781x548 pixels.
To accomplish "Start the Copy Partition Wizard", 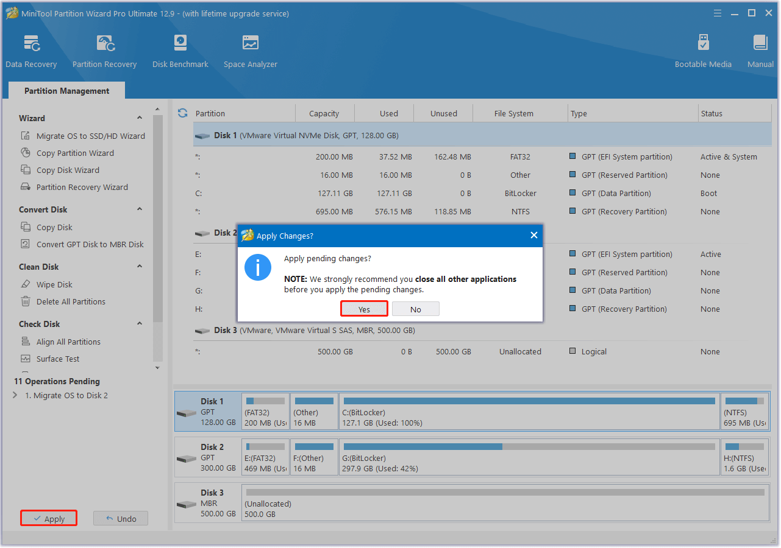I will (x=68, y=153).
